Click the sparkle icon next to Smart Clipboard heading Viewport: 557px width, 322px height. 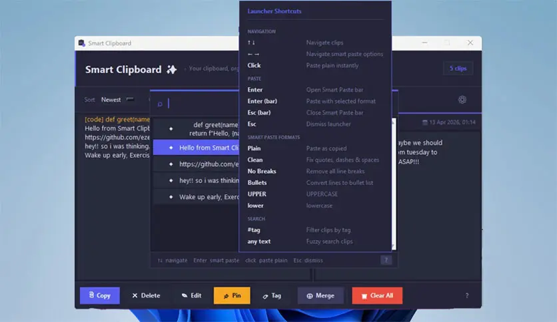tap(172, 69)
